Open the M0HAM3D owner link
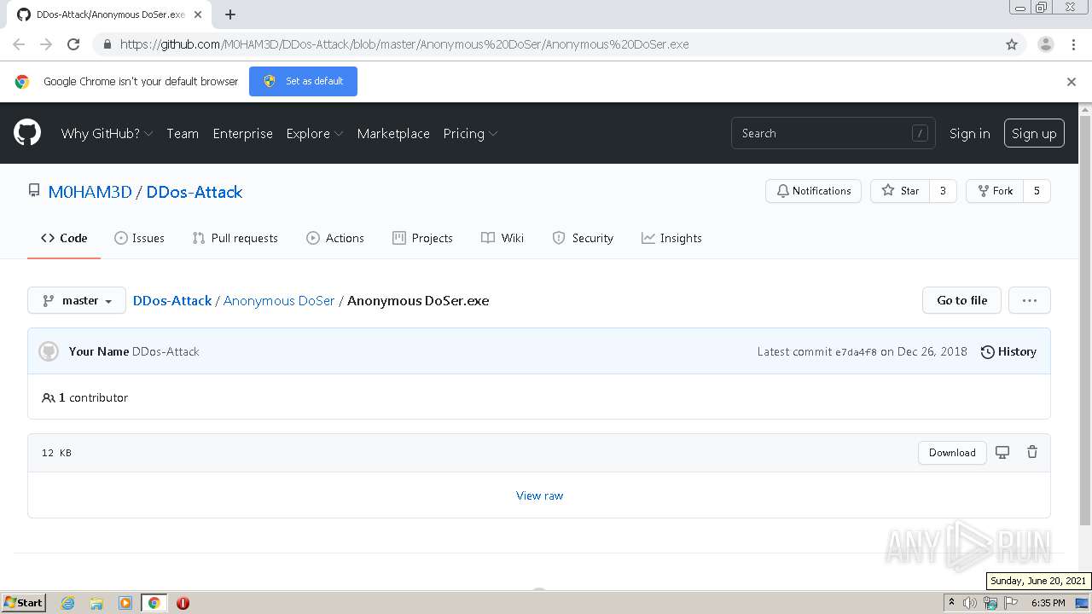Image resolution: width=1092 pixels, height=614 pixels. click(90, 192)
